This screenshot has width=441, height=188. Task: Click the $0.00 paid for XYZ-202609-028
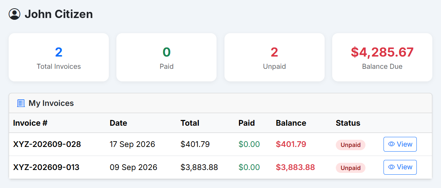[x=249, y=144]
